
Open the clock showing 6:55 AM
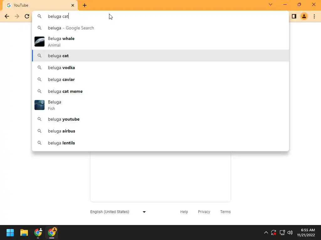click(306, 232)
